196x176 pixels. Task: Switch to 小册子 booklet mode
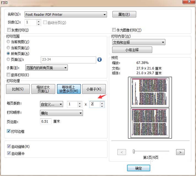point(94,89)
